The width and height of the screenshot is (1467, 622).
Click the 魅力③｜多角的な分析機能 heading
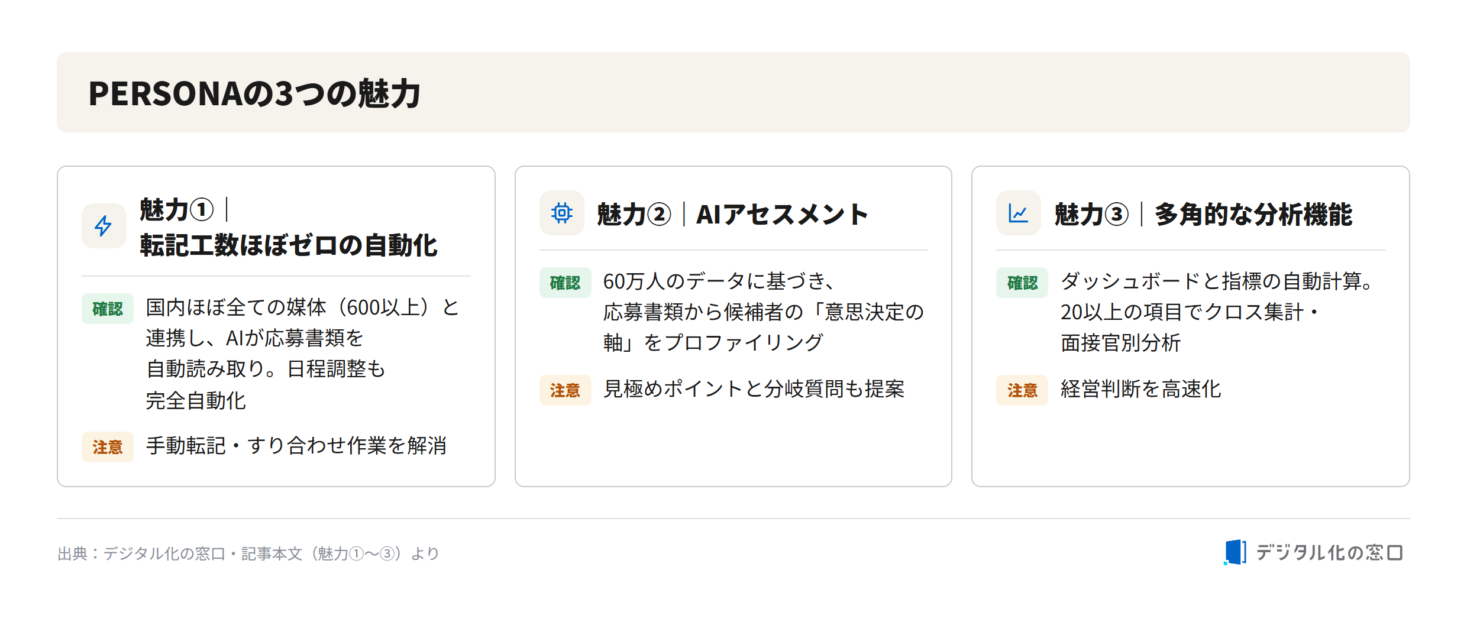[x=1203, y=214]
